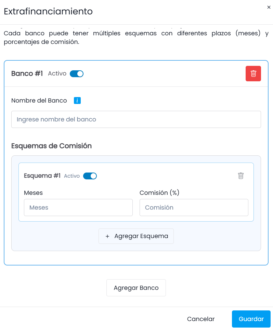Click the Esquemas de Comisión heading
The height and width of the screenshot is (331, 273).
pyautogui.click(x=51, y=146)
